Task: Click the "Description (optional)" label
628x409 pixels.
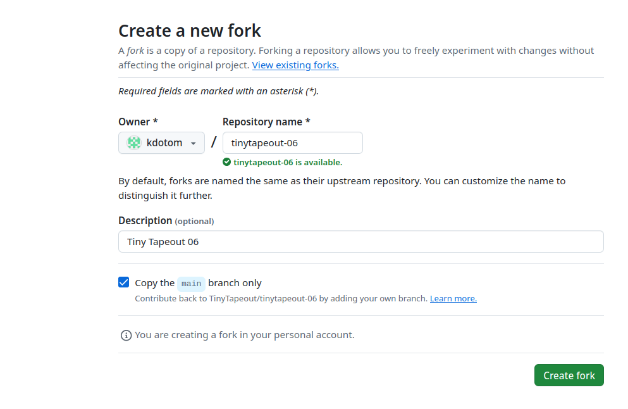Action: tap(166, 221)
